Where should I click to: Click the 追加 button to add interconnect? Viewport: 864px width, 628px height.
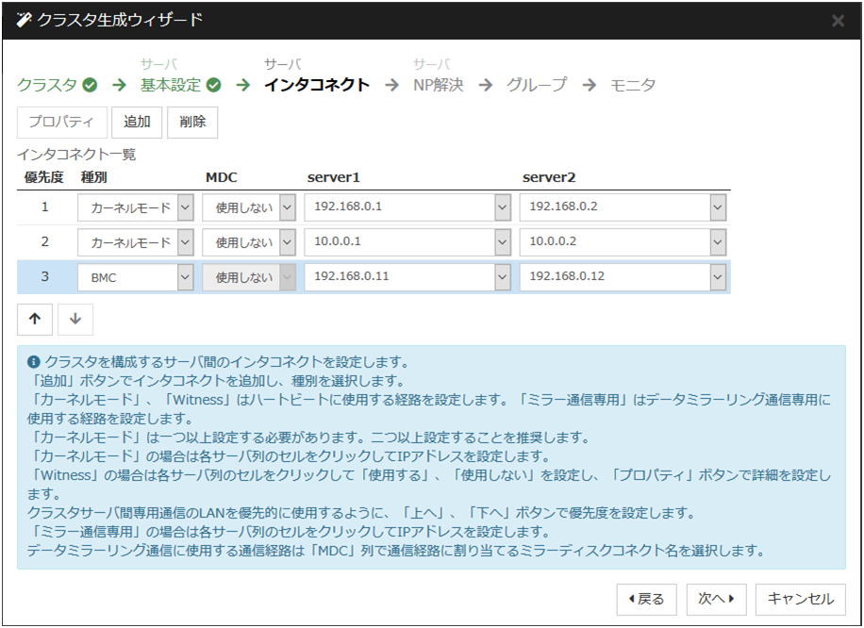137,122
